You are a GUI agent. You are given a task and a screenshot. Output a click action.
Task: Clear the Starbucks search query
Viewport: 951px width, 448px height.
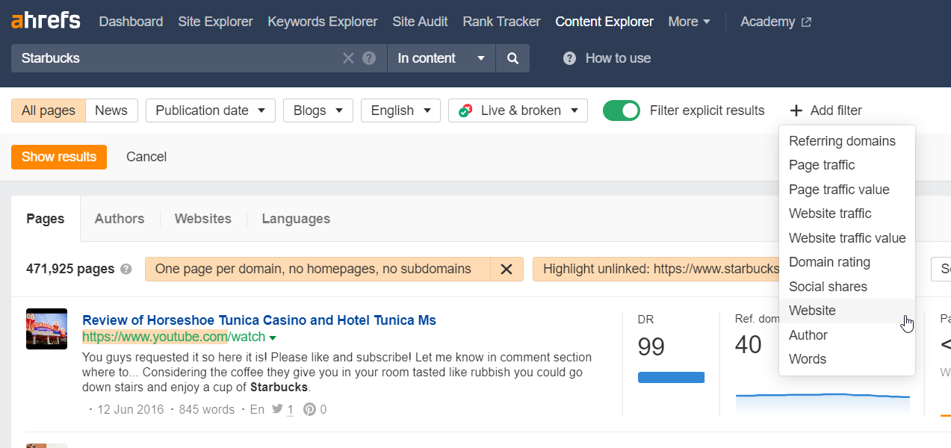(348, 58)
